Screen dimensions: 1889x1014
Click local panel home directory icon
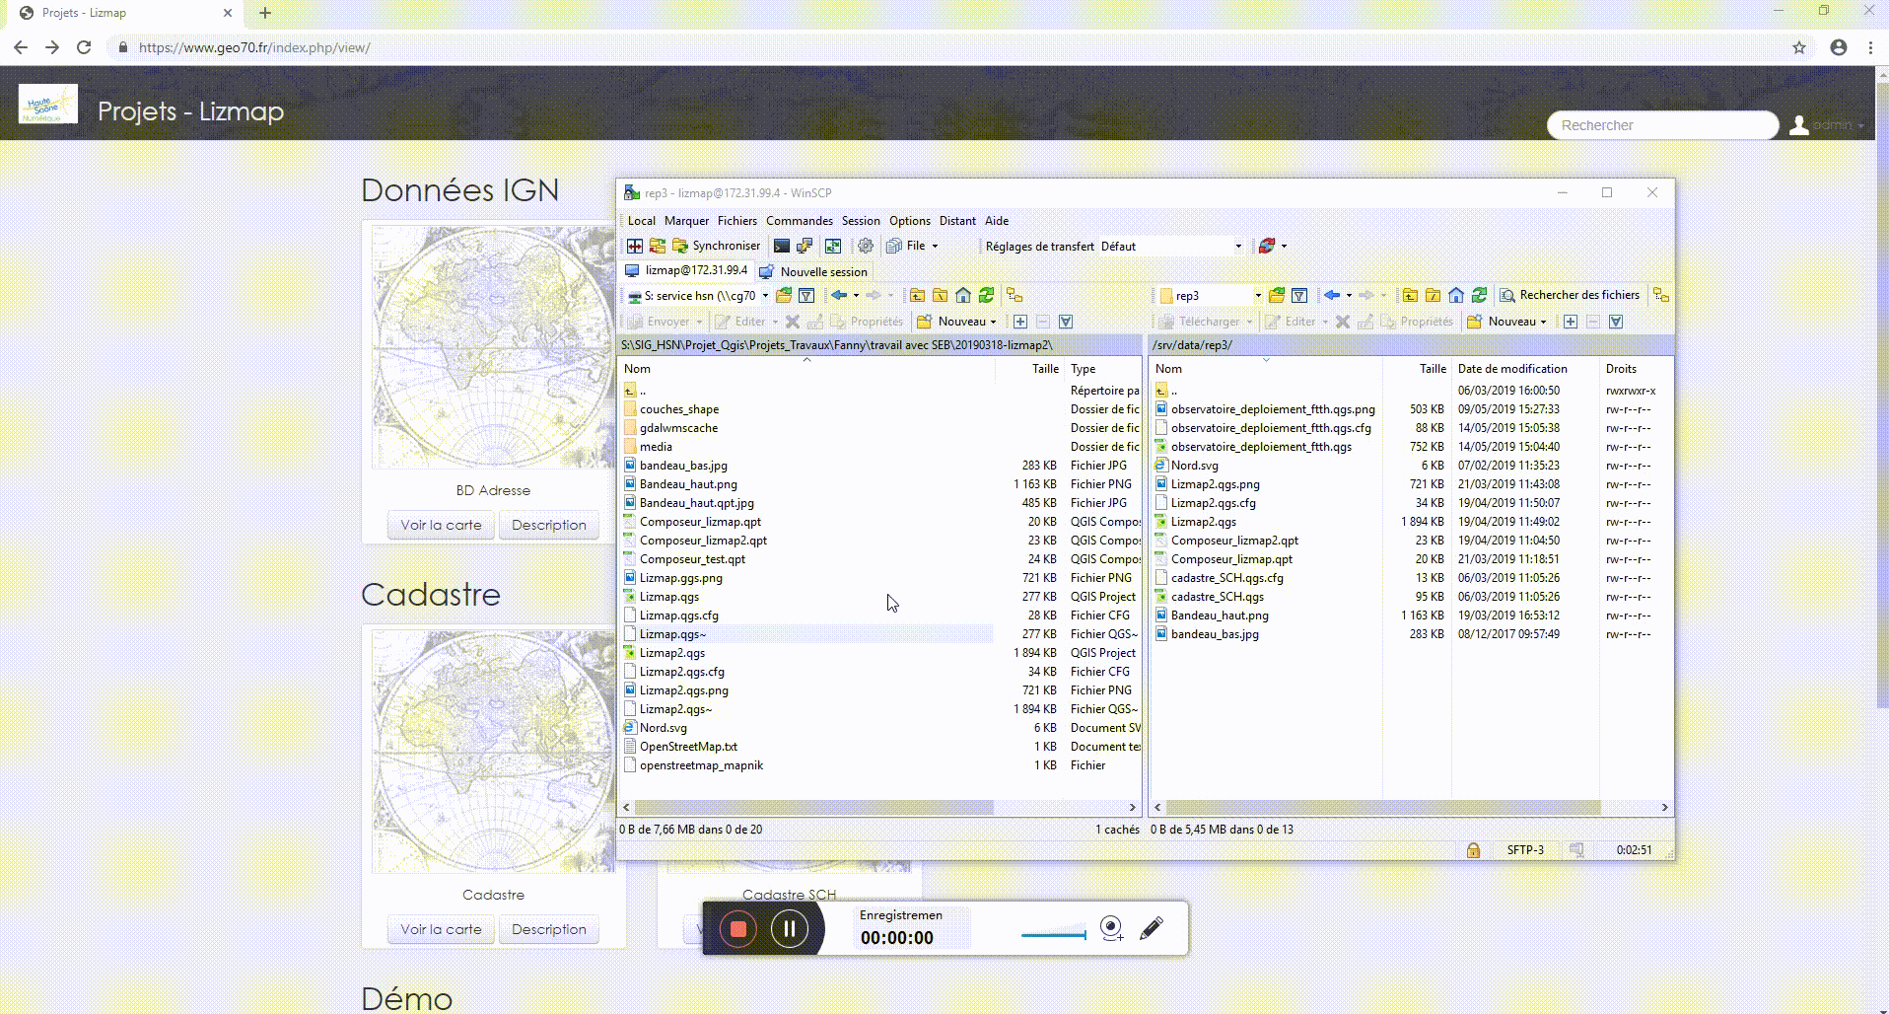coord(963,295)
